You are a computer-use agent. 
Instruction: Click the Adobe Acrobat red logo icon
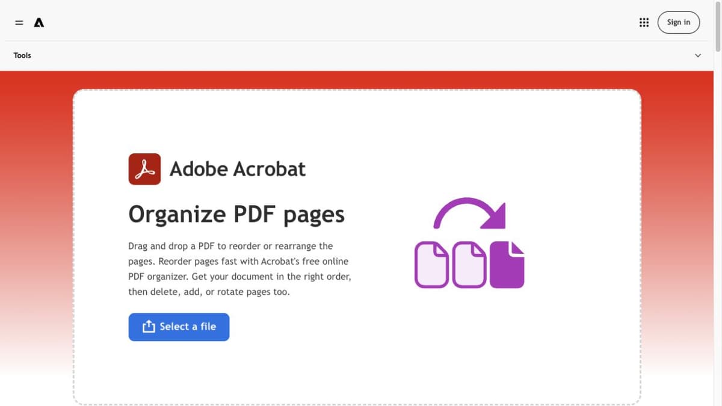click(x=144, y=168)
